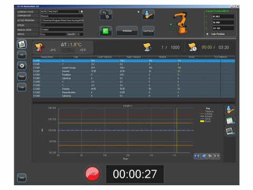The image size is (253, 190).
Task: Click the Hard Reset button
Action: pyautogui.click(x=148, y=31)
